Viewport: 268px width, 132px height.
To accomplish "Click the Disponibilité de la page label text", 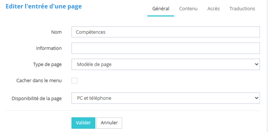I will [37, 99].
